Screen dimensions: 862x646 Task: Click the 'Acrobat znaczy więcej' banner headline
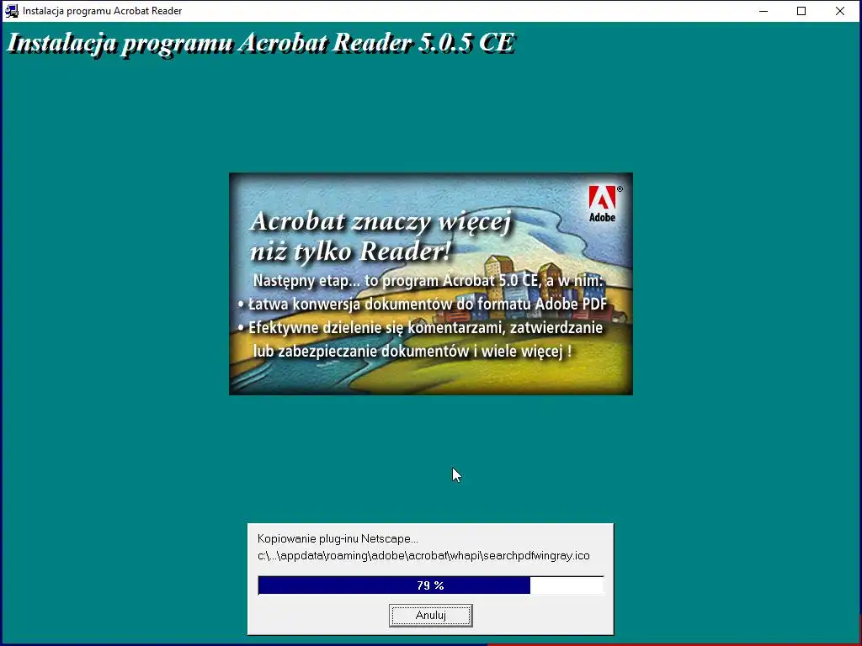click(381, 221)
